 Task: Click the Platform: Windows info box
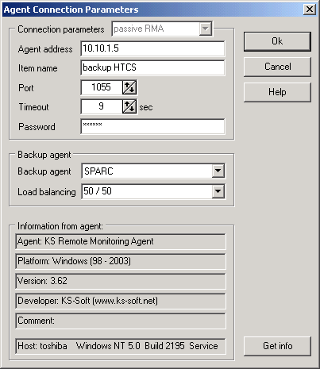point(121,261)
